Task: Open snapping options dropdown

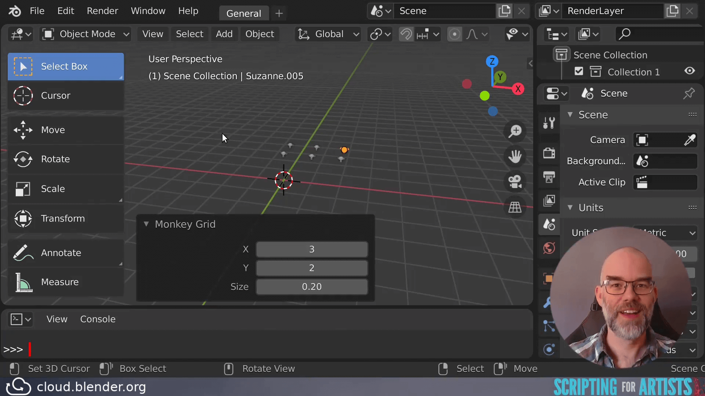Action: (x=427, y=34)
